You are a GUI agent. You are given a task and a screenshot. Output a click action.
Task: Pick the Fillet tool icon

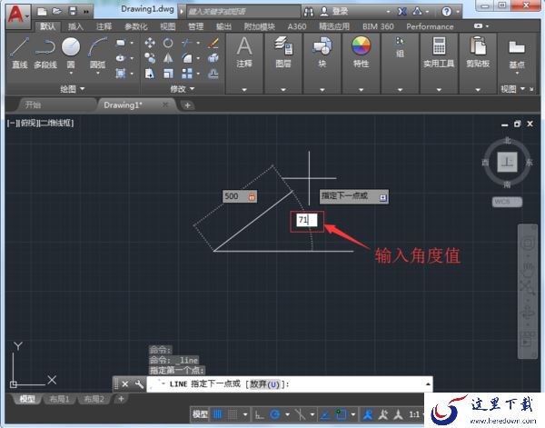(186, 58)
